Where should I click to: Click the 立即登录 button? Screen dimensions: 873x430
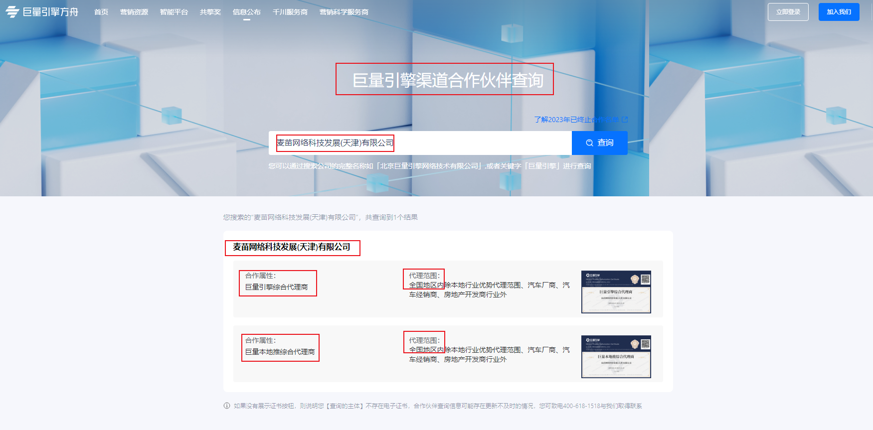pos(788,12)
